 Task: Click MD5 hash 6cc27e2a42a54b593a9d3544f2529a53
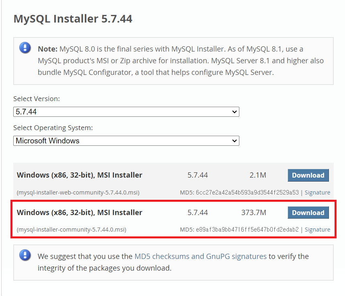[x=247, y=193]
